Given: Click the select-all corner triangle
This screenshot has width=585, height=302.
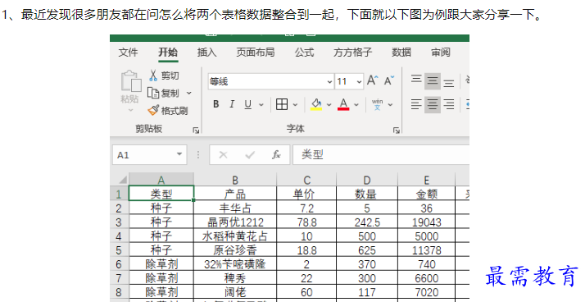Looking at the screenshot, I should pyautogui.click(x=122, y=180).
